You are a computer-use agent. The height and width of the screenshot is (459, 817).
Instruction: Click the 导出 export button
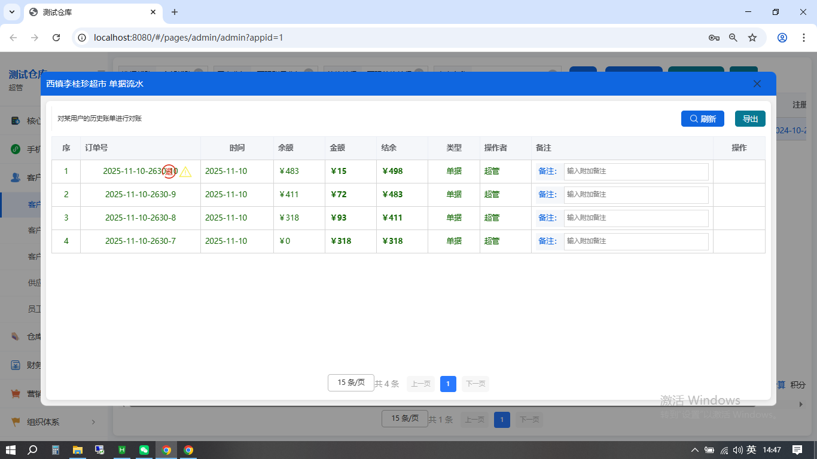click(x=749, y=119)
